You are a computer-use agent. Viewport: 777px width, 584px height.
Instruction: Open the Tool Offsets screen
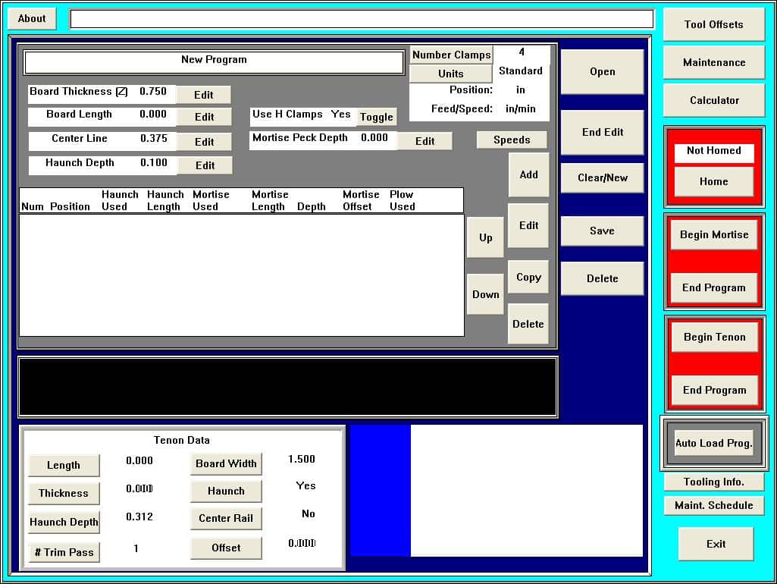click(x=713, y=25)
